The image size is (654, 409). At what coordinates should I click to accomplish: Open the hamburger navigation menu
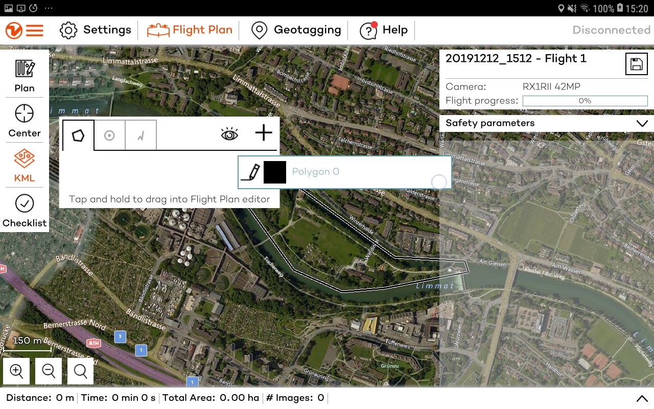[x=34, y=30]
